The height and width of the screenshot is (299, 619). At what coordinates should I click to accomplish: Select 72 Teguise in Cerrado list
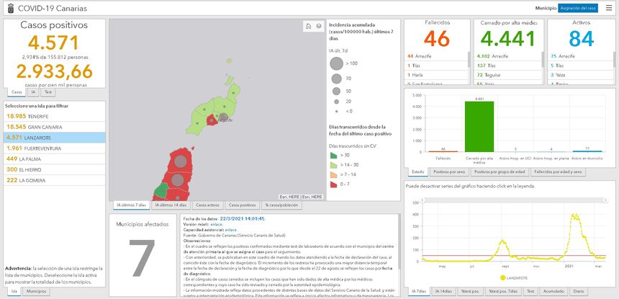[x=507, y=75]
